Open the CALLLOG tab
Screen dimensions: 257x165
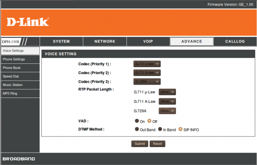pos(235,41)
